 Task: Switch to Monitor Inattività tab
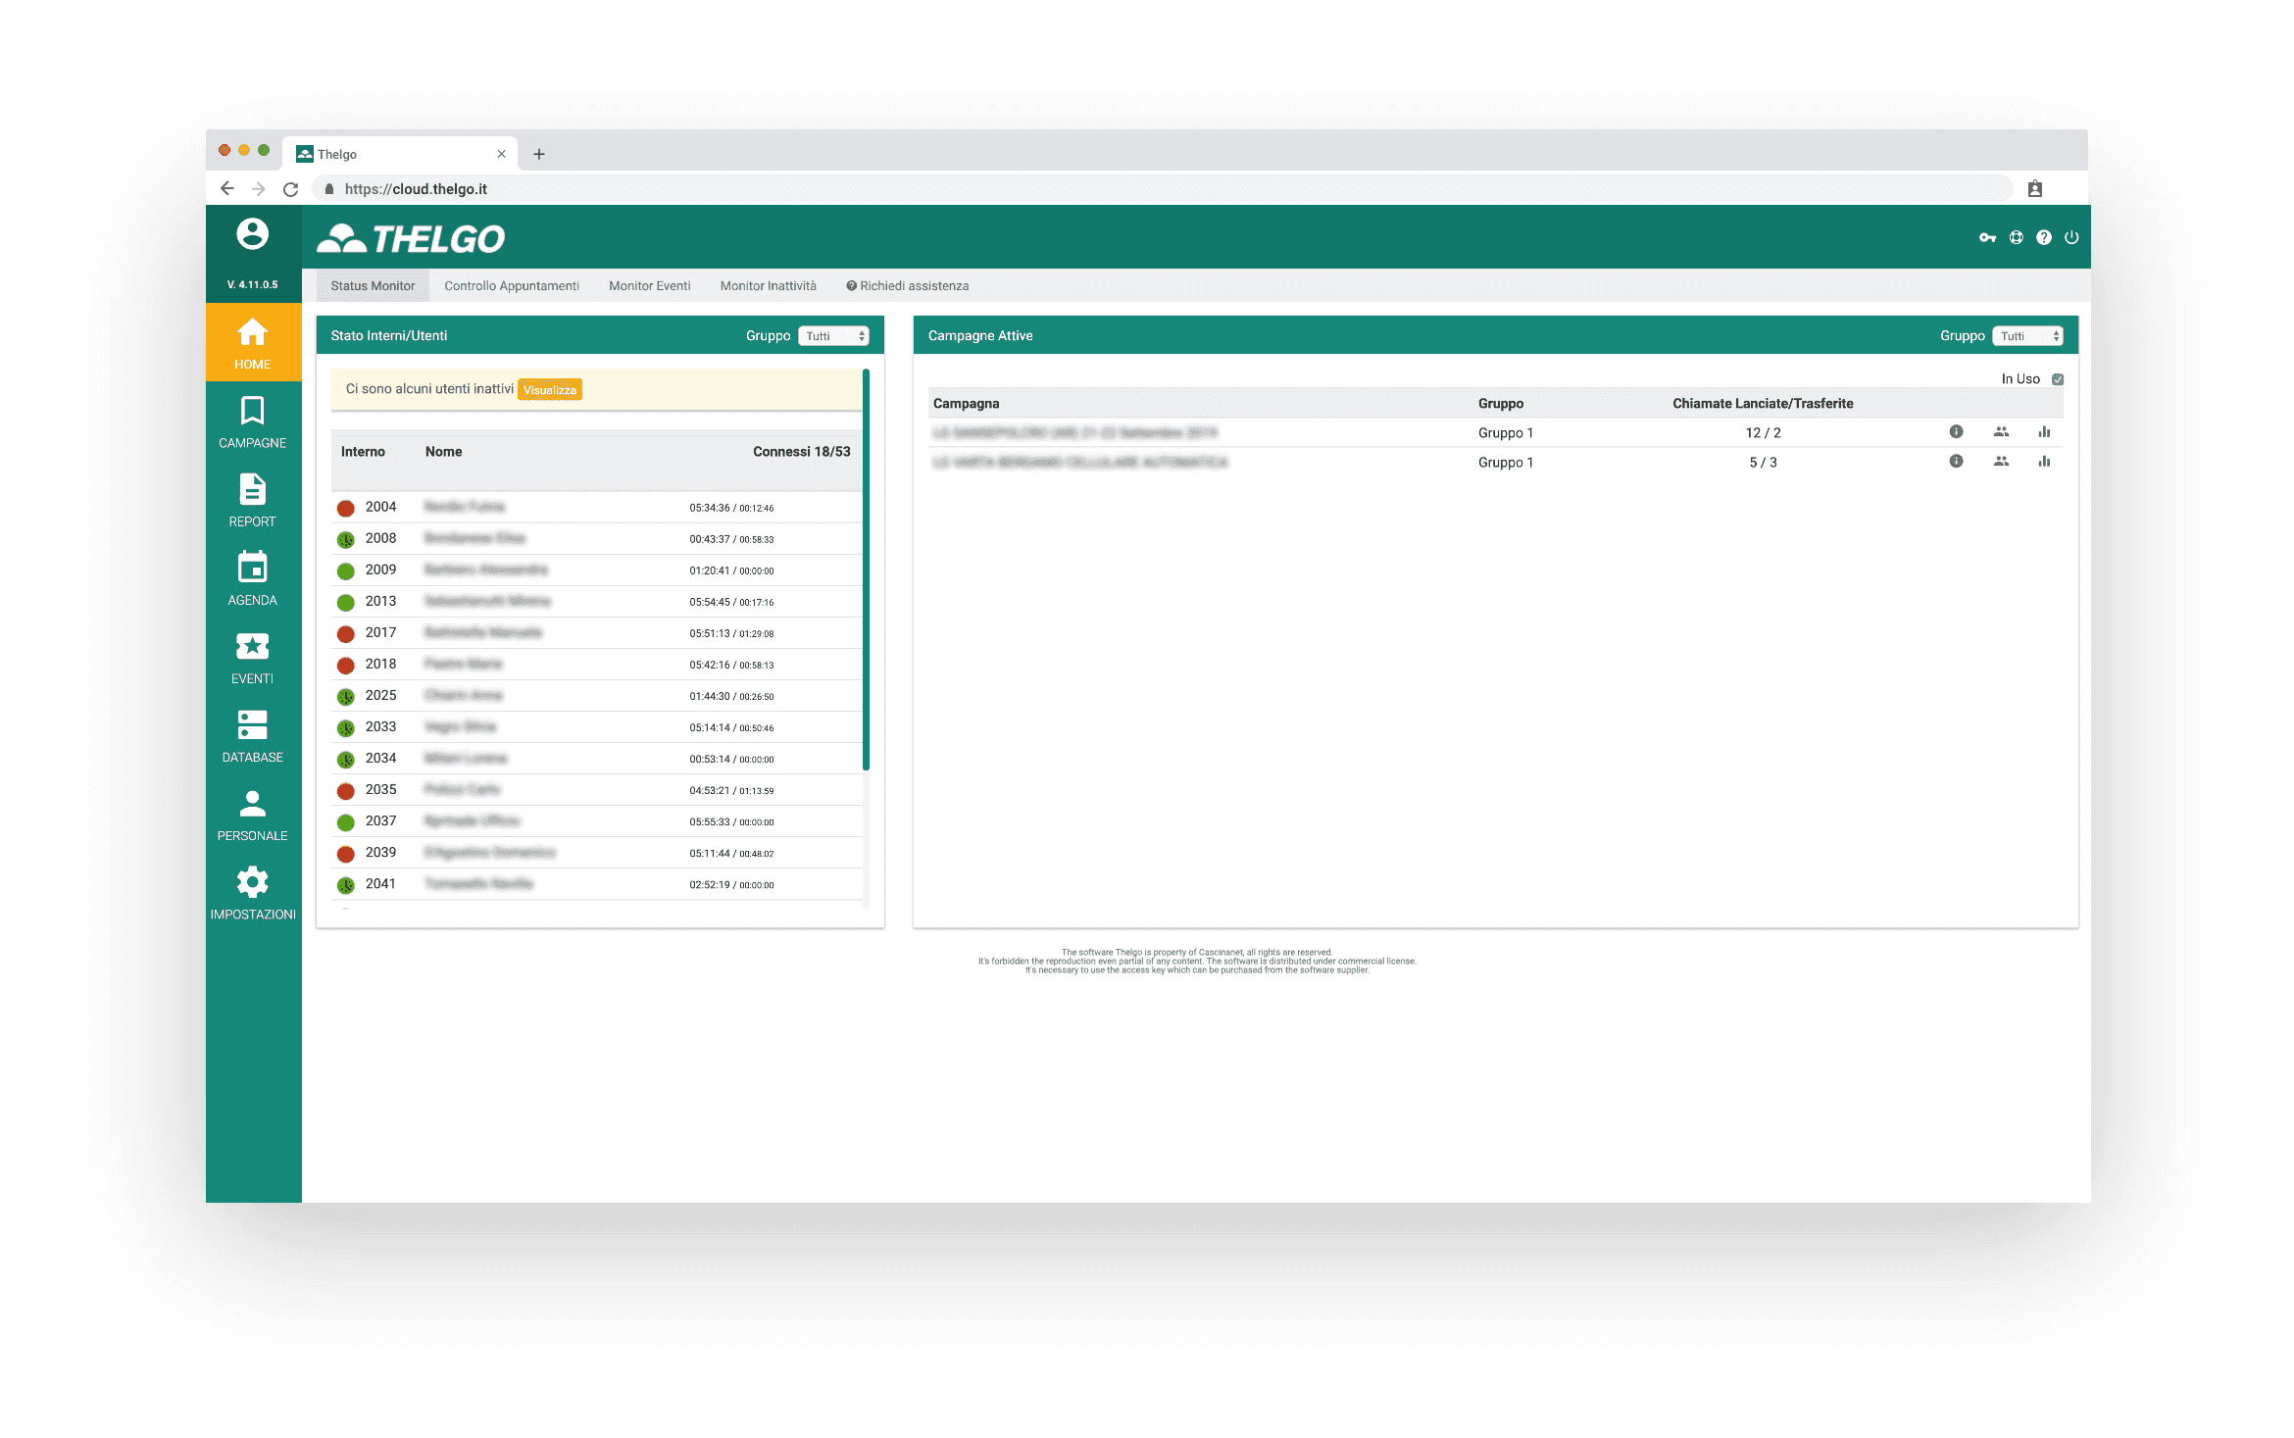[x=769, y=285]
